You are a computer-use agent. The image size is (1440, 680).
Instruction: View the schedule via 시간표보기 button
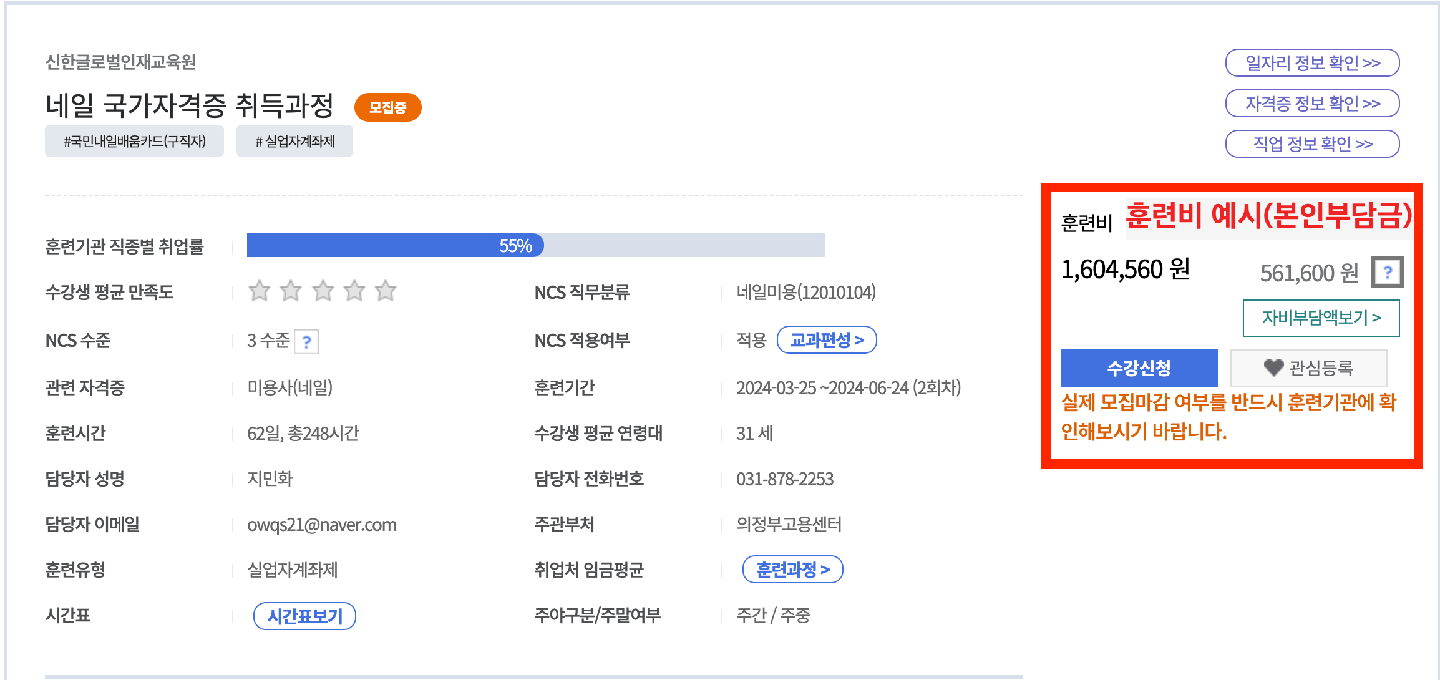pos(304,616)
